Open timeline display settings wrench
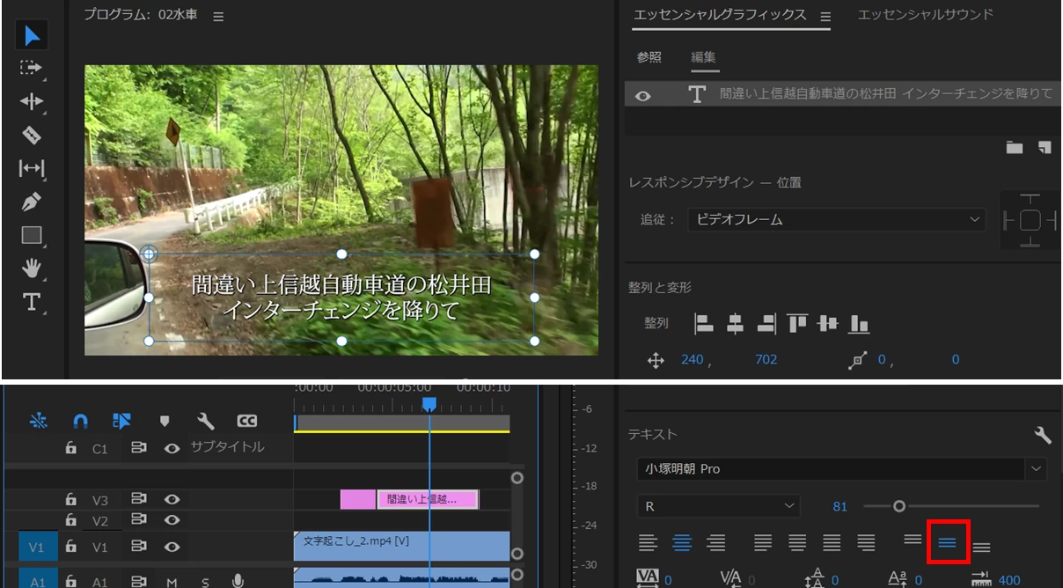Viewport: 1063px width, 588px height. pyautogui.click(x=205, y=422)
